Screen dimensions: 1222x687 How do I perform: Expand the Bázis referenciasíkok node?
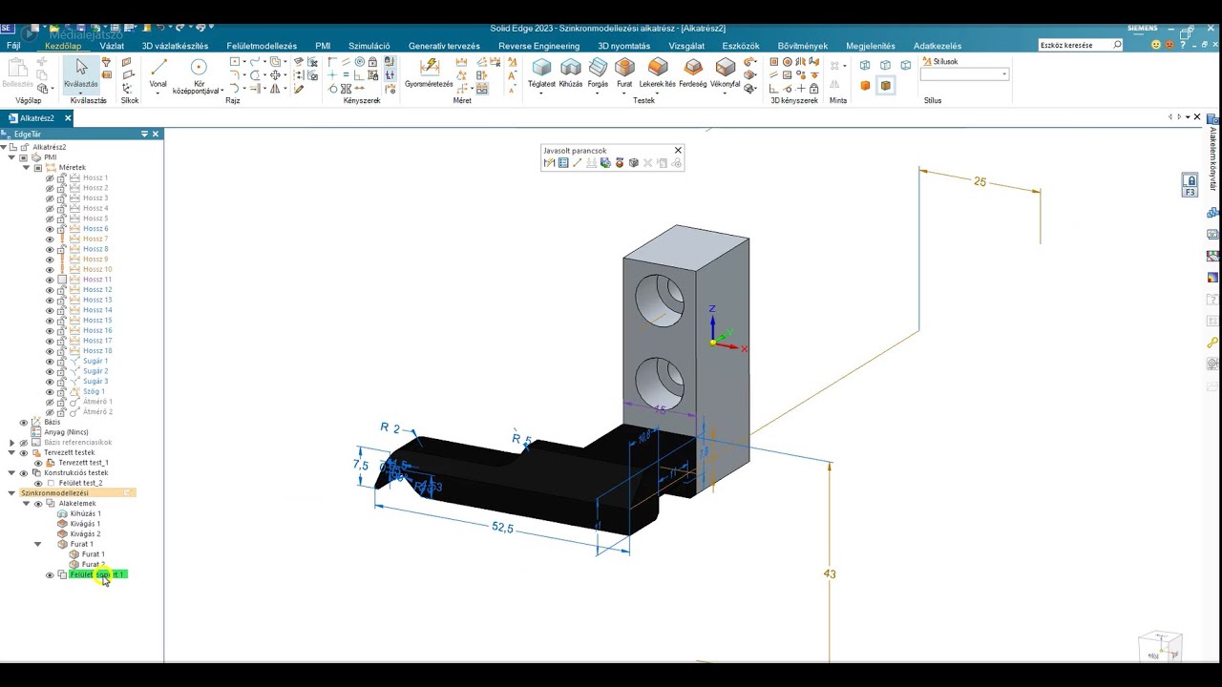point(11,443)
